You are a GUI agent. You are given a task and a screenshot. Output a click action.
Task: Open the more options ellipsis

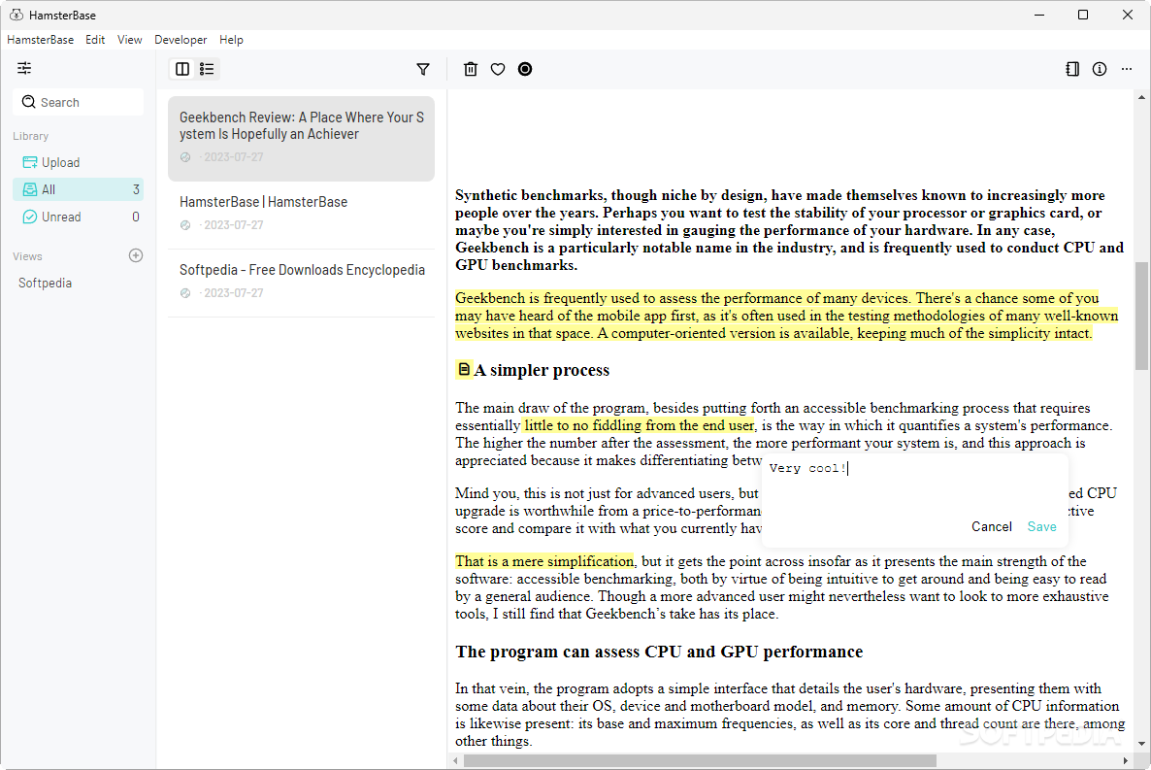coord(1127,69)
